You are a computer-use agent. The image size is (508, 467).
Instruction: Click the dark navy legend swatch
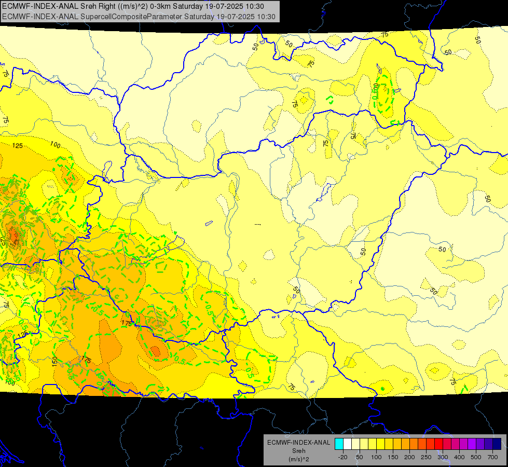pyautogui.click(x=497, y=444)
